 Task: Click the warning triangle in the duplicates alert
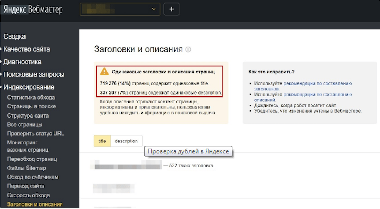pyautogui.click(x=104, y=71)
